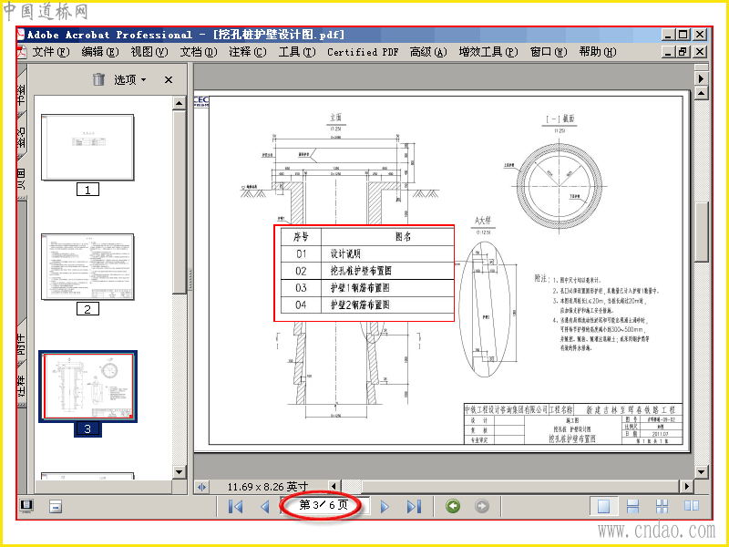
Task: Select single page layout icon
Action: (603, 506)
